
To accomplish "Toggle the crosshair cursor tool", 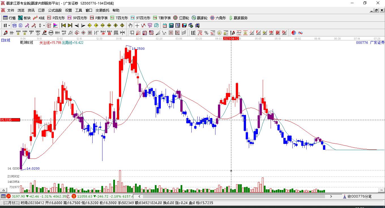I will coord(137,25).
